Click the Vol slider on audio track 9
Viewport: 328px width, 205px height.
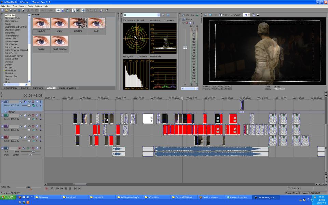coord(33,151)
